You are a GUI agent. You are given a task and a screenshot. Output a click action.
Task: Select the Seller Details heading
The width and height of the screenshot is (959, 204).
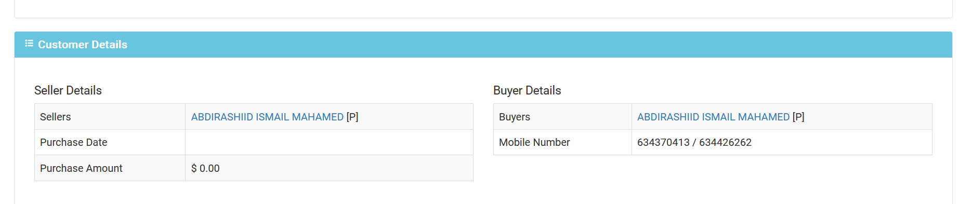(x=68, y=90)
